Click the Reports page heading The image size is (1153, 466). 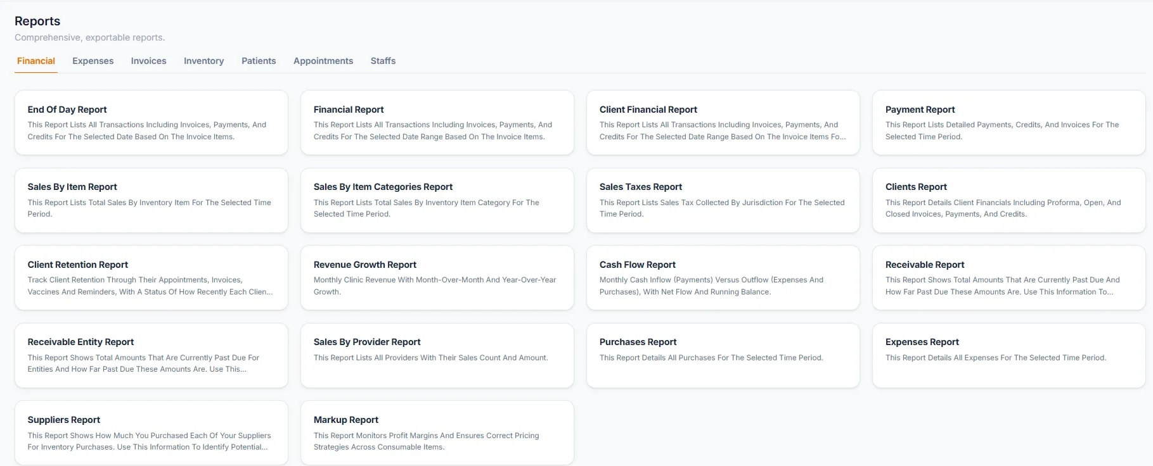[37, 21]
